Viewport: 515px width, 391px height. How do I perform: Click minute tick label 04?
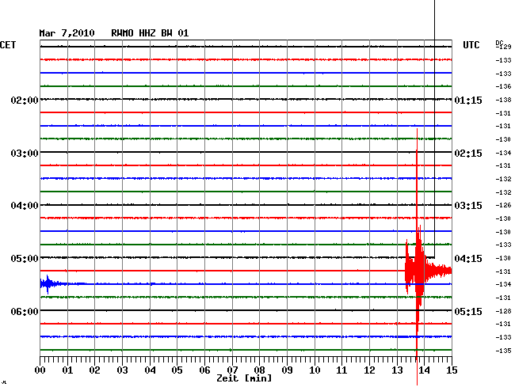pos(150,370)
